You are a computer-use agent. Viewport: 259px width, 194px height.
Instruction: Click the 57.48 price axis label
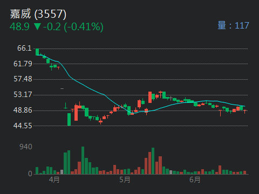(x=23, y=79)
